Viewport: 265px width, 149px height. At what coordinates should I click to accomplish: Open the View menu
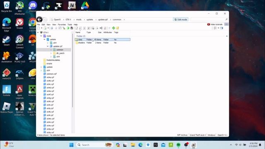tap(54, 24)
